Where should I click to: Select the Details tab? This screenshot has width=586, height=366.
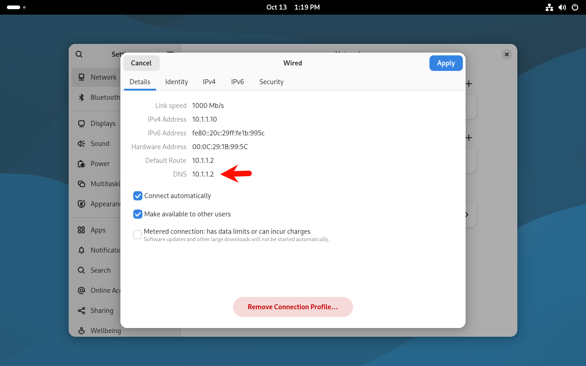tap(140, 82)
